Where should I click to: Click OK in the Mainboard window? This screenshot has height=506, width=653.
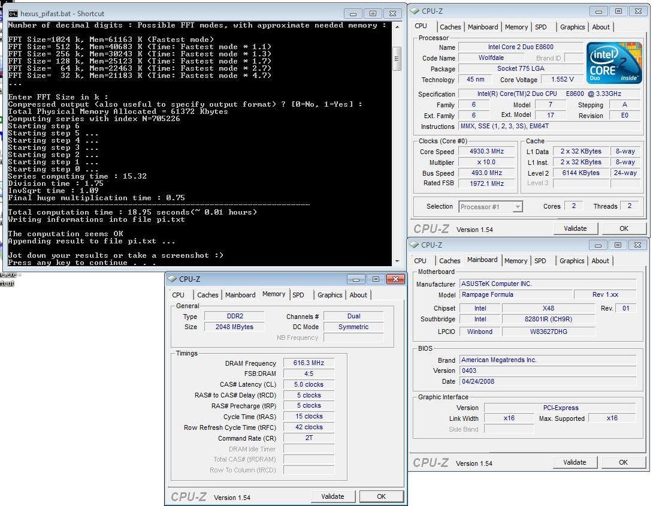(623, 462)
